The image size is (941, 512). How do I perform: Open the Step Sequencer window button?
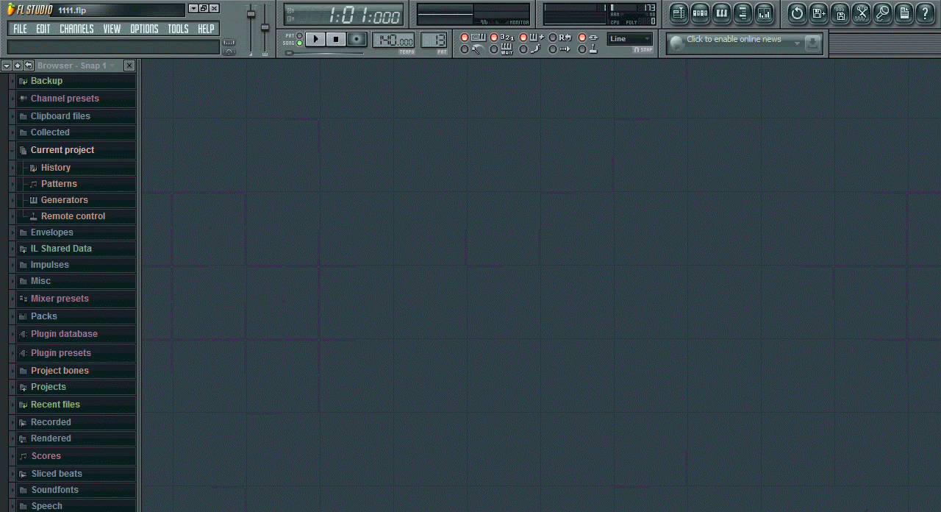[x=700, y=13]
